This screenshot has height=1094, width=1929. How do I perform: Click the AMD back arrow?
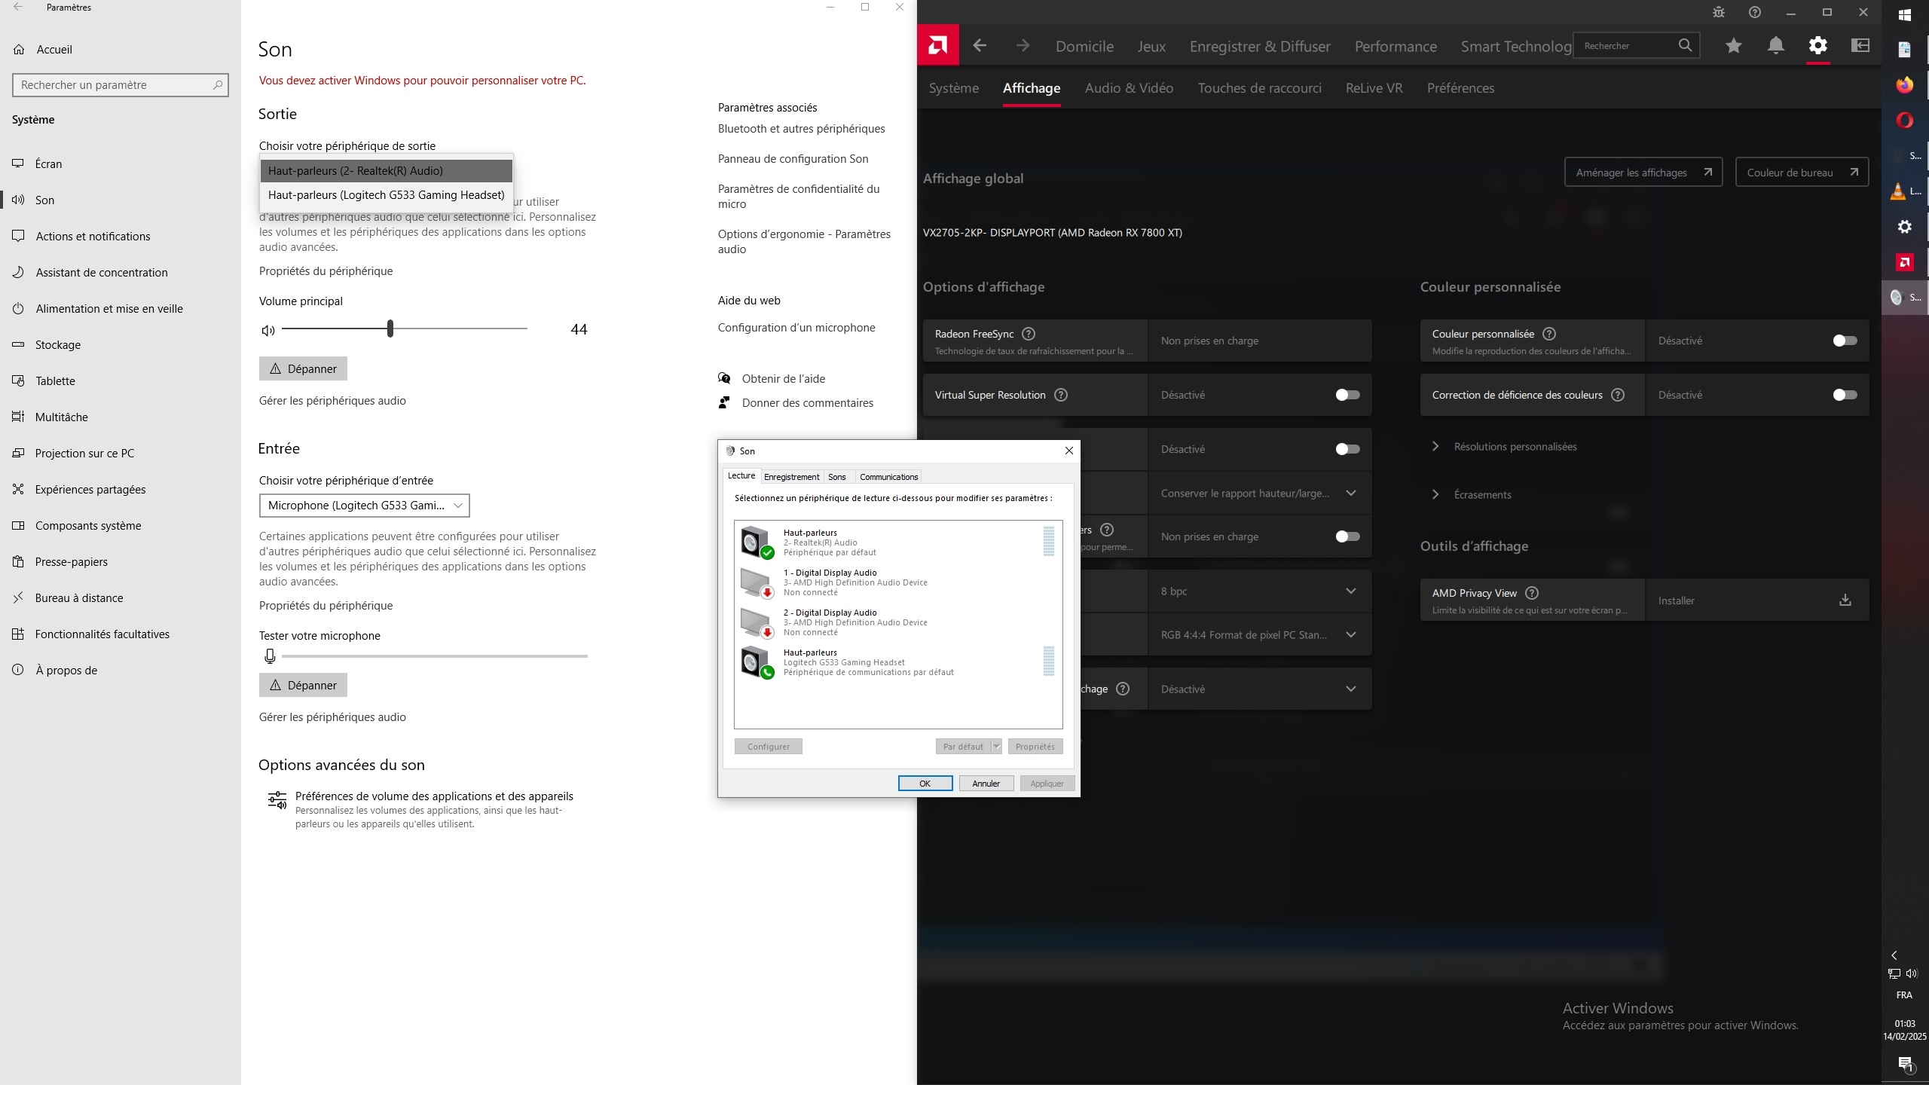(x=980, y=46)
